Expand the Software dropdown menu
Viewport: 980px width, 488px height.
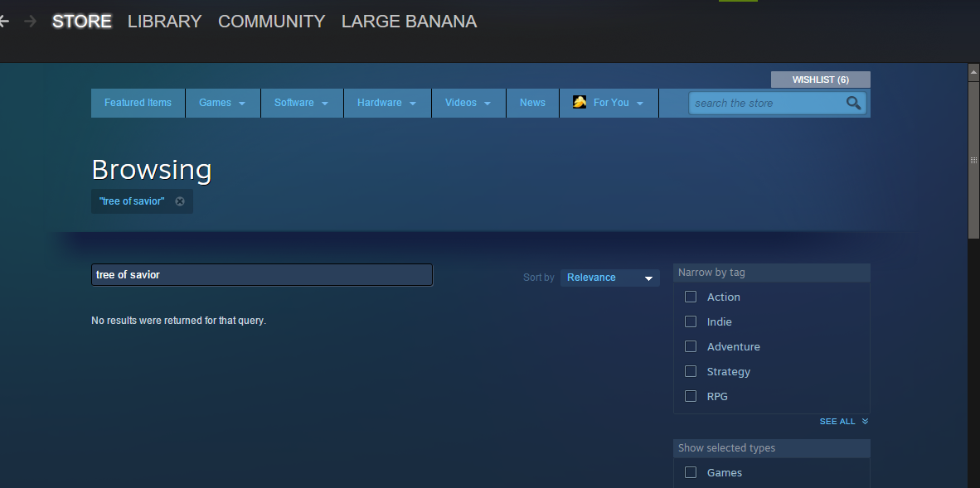[302, 103]
